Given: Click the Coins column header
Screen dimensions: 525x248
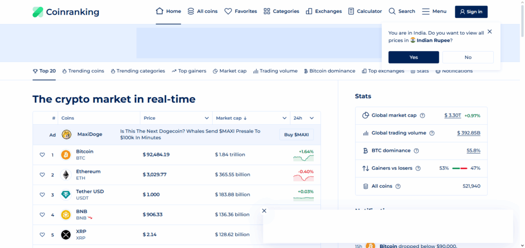Looking at the screenshot, I should click(x=67, y=118).
